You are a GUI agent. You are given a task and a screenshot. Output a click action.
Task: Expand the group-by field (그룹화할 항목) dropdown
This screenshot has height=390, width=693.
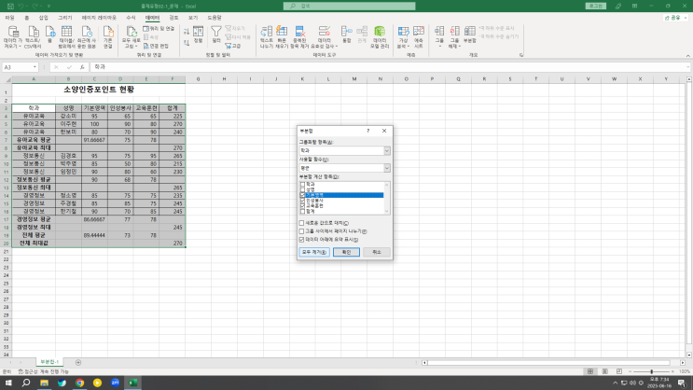pyautogui.click(x=387, y=151)
